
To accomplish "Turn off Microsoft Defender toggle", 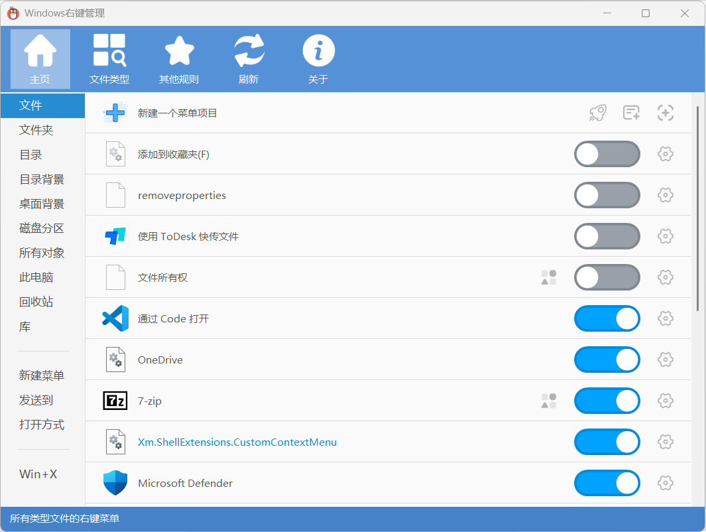I will [x=607, y=483].
